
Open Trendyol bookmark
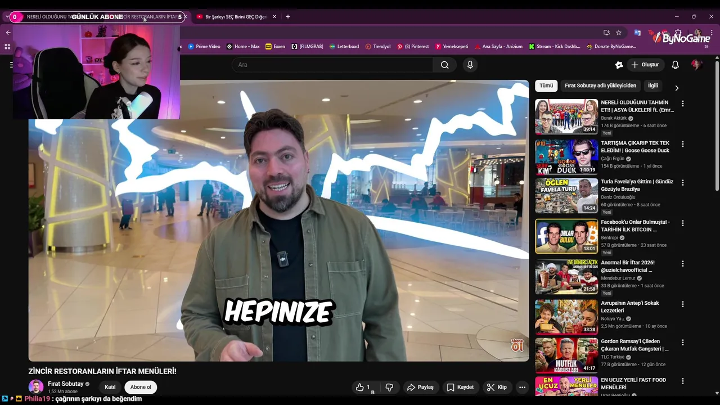pos(377,47)
